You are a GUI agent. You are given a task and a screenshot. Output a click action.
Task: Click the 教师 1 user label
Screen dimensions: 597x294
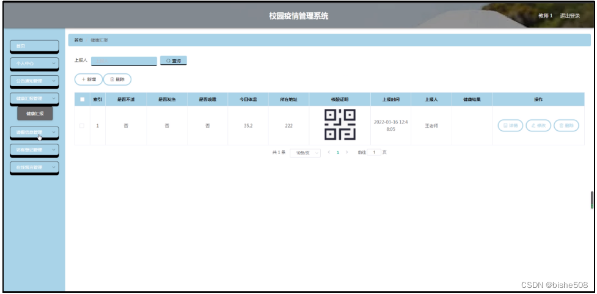[545, 16]
